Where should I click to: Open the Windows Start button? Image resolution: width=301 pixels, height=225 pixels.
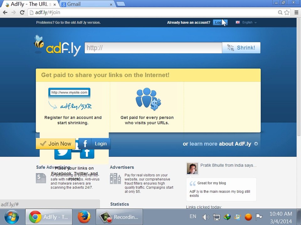(x=12, y=217)
